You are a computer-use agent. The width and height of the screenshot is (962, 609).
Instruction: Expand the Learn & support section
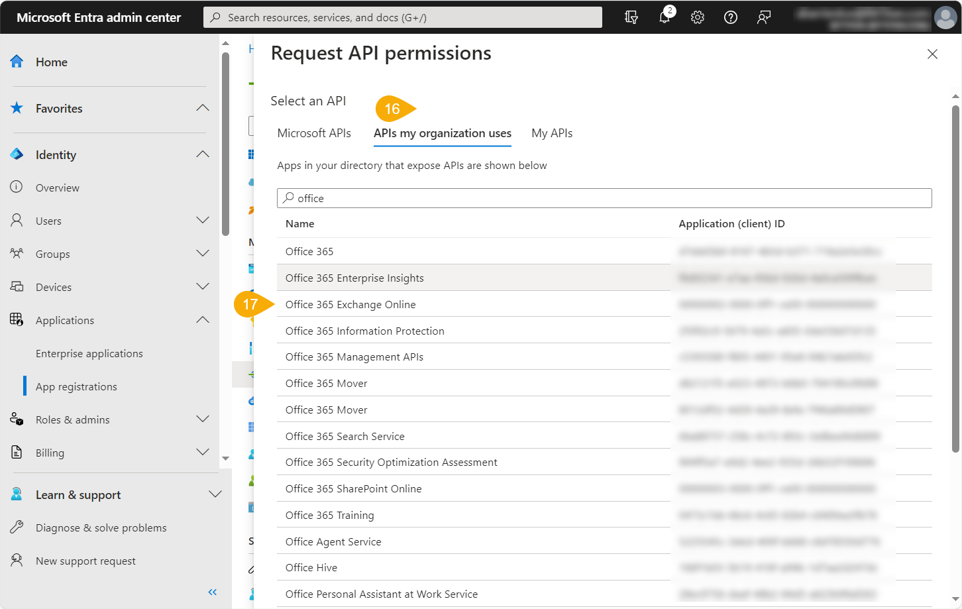click(x=215, y=494)
